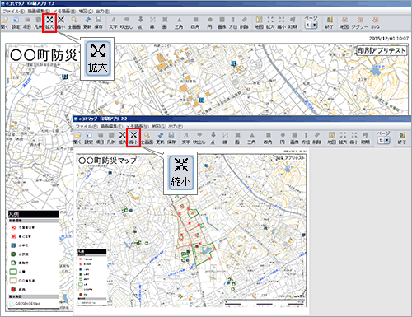Viewport: 412px width, 317px height.
Task: Select the 四角 rectangle tool in back window
Action: 195,23
